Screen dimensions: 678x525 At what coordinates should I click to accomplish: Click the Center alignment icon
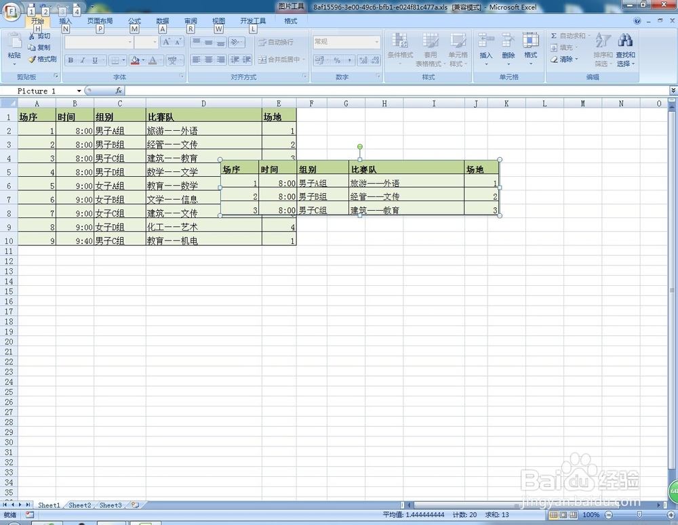coord(208,60)
